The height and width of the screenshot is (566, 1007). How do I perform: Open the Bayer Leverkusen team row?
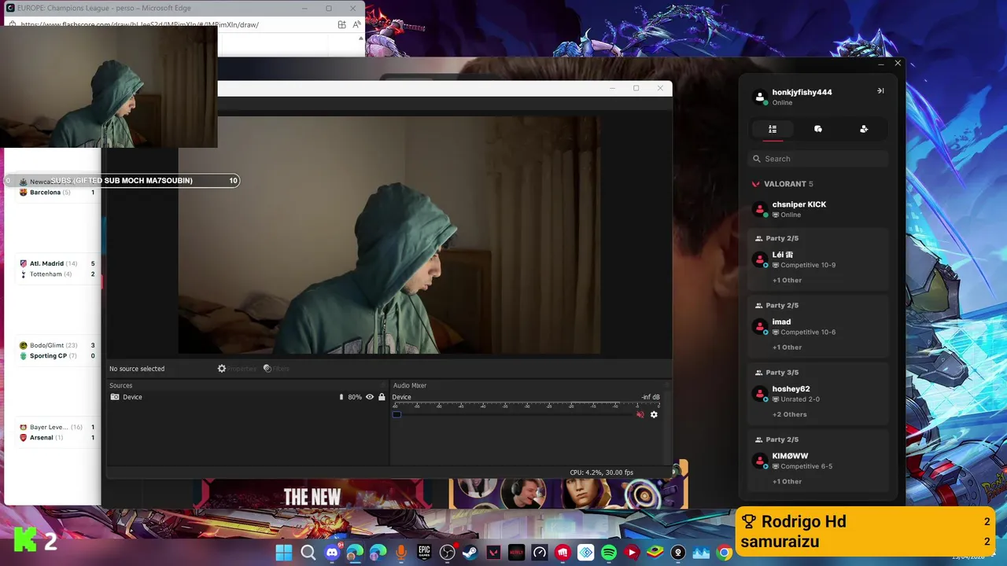[57, 427]
